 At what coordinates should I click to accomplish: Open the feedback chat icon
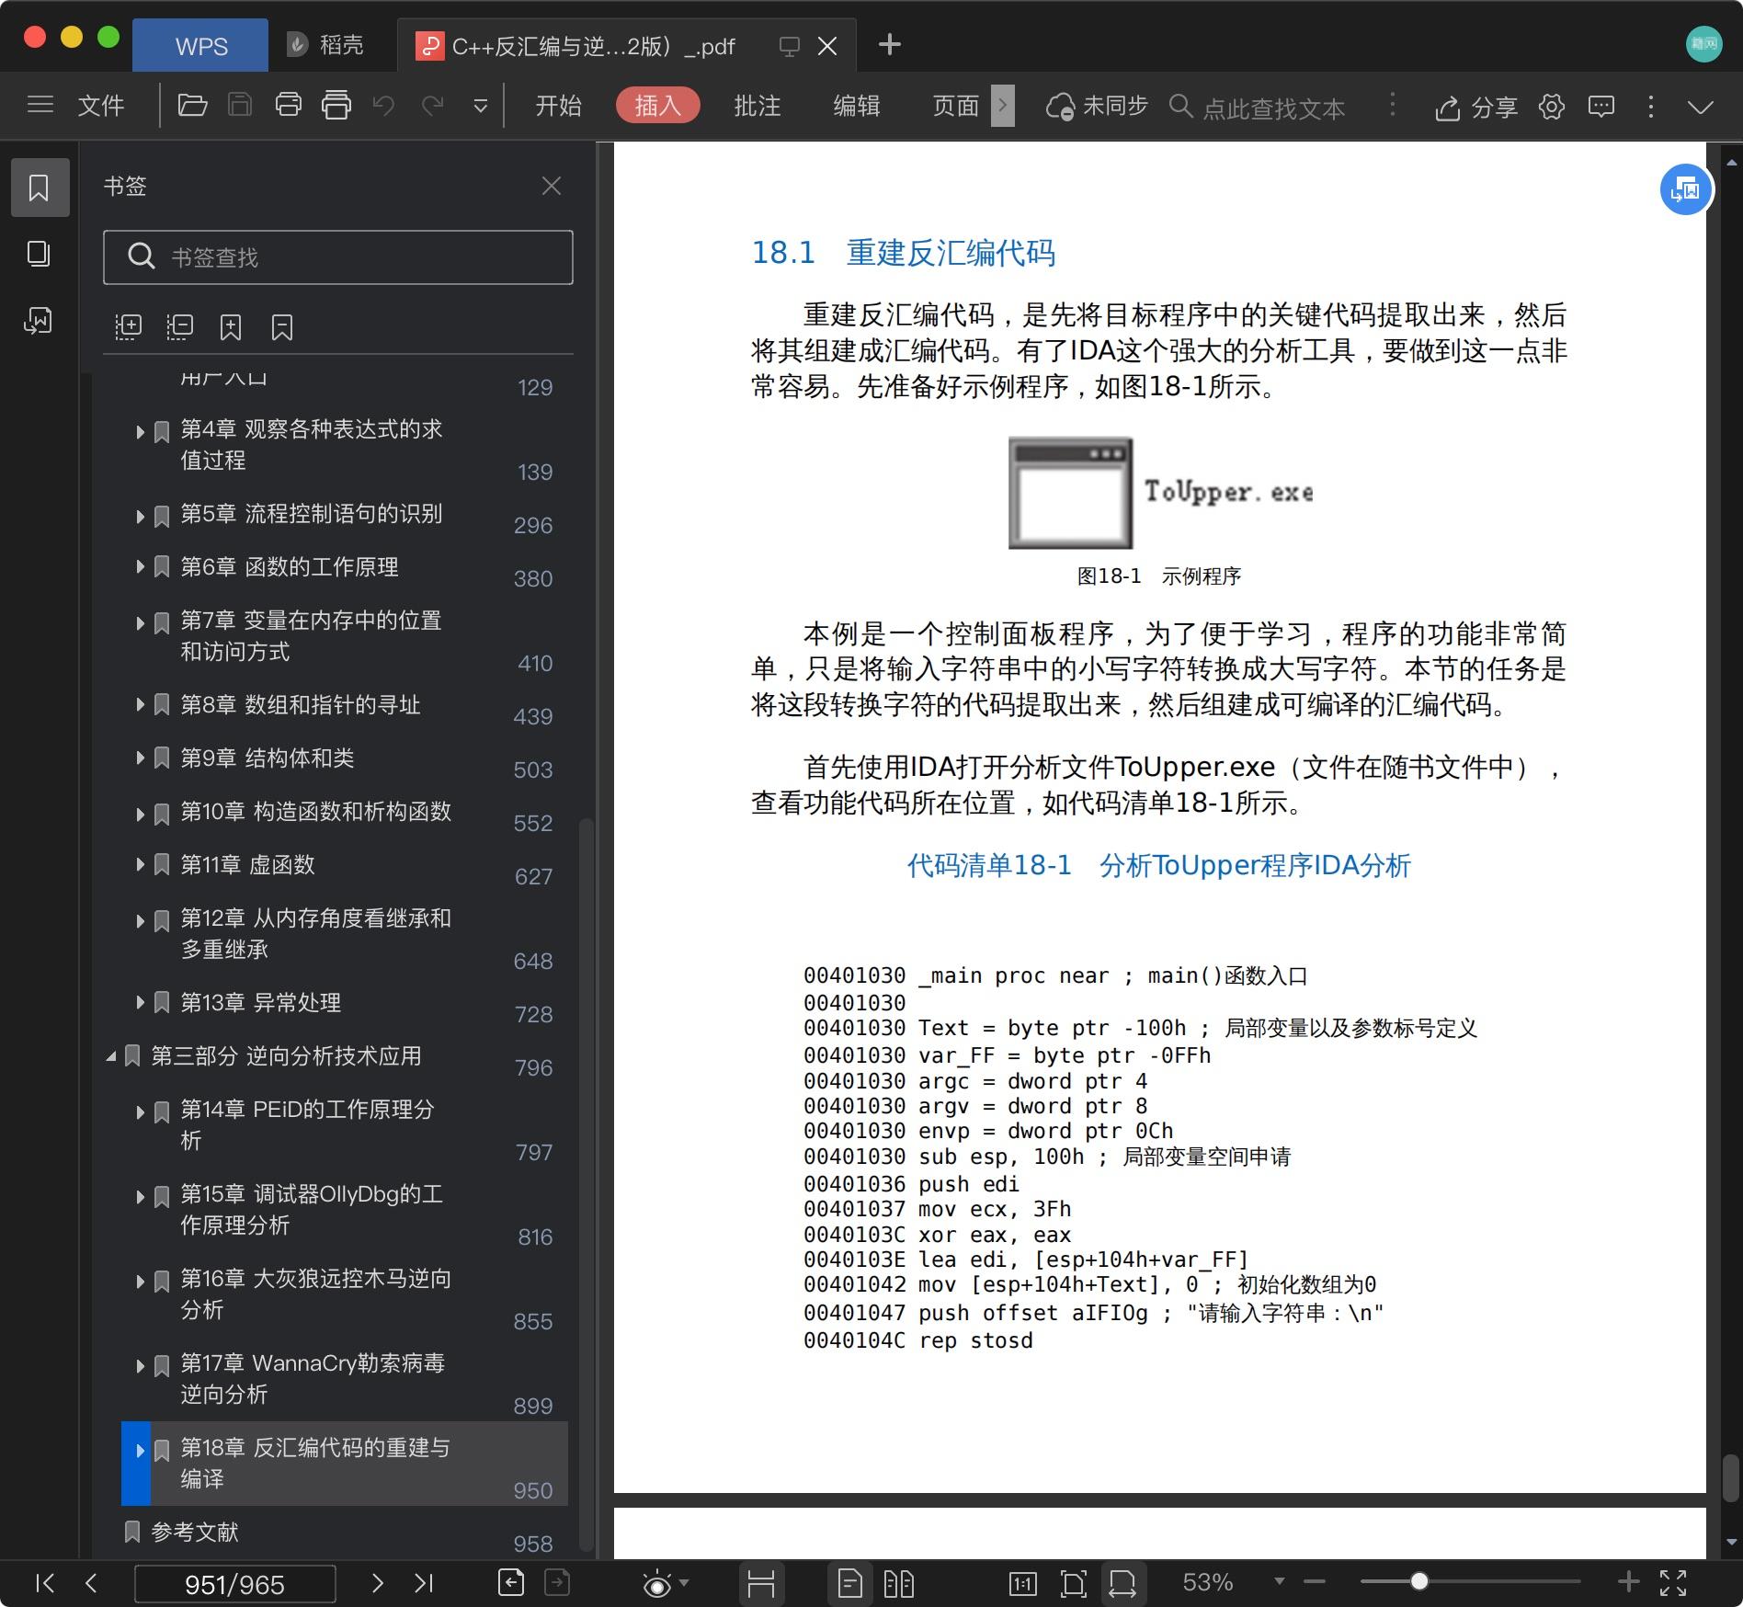tap(1601, 107)
